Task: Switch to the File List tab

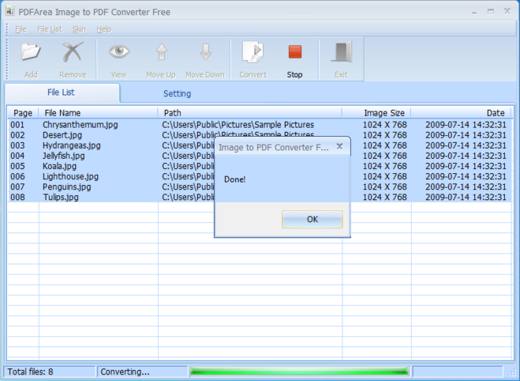Action: click(x=62, y=92)
